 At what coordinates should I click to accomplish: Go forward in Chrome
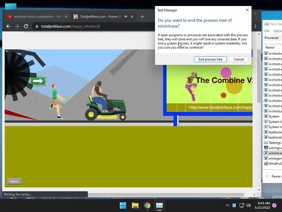coord(17,26)
